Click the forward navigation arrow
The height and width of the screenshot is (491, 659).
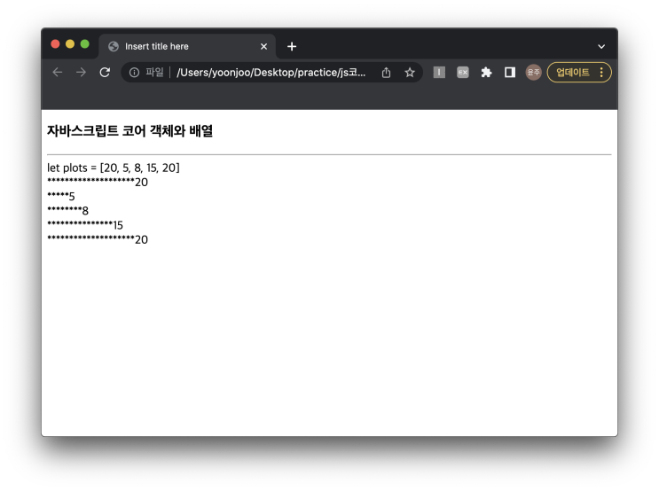point(81,73)
